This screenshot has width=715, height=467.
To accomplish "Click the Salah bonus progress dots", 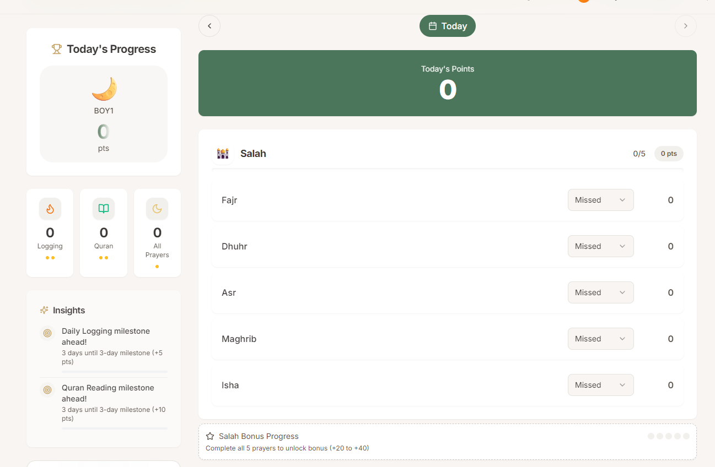I will [x=669, y=436].
